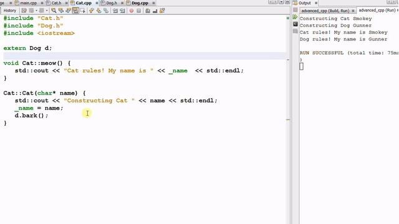
Task: Click Shift Line Left icon
Action: 115,11
